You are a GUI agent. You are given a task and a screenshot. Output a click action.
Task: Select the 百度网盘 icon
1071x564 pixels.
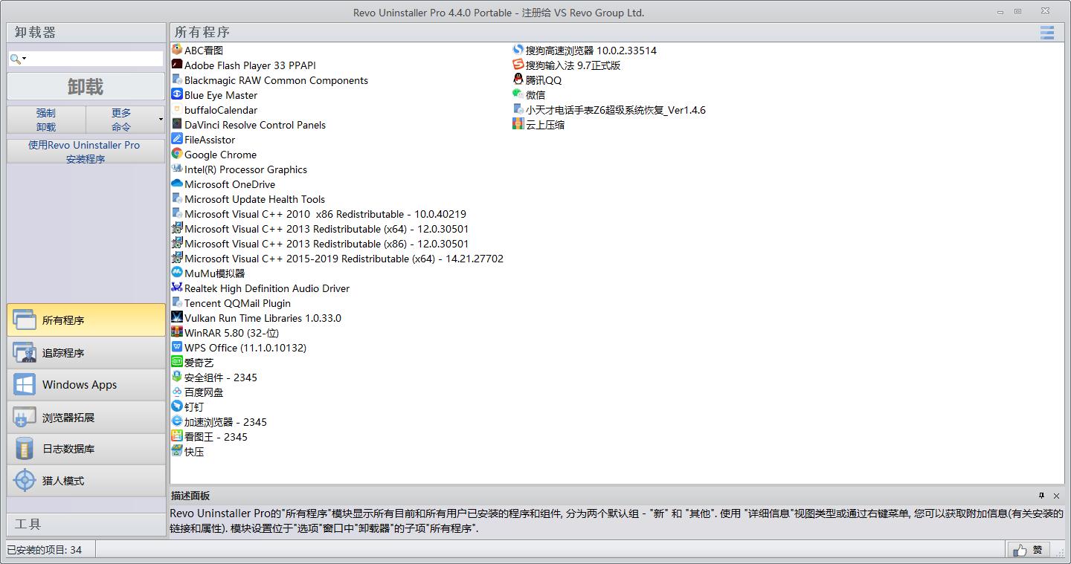point(177,392)
